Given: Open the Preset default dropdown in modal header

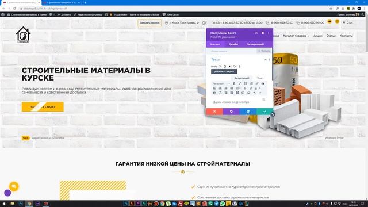Looking at the screenshot, I should point(223,37).
